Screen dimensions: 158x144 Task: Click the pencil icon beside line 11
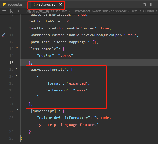[x=4, y=35]
